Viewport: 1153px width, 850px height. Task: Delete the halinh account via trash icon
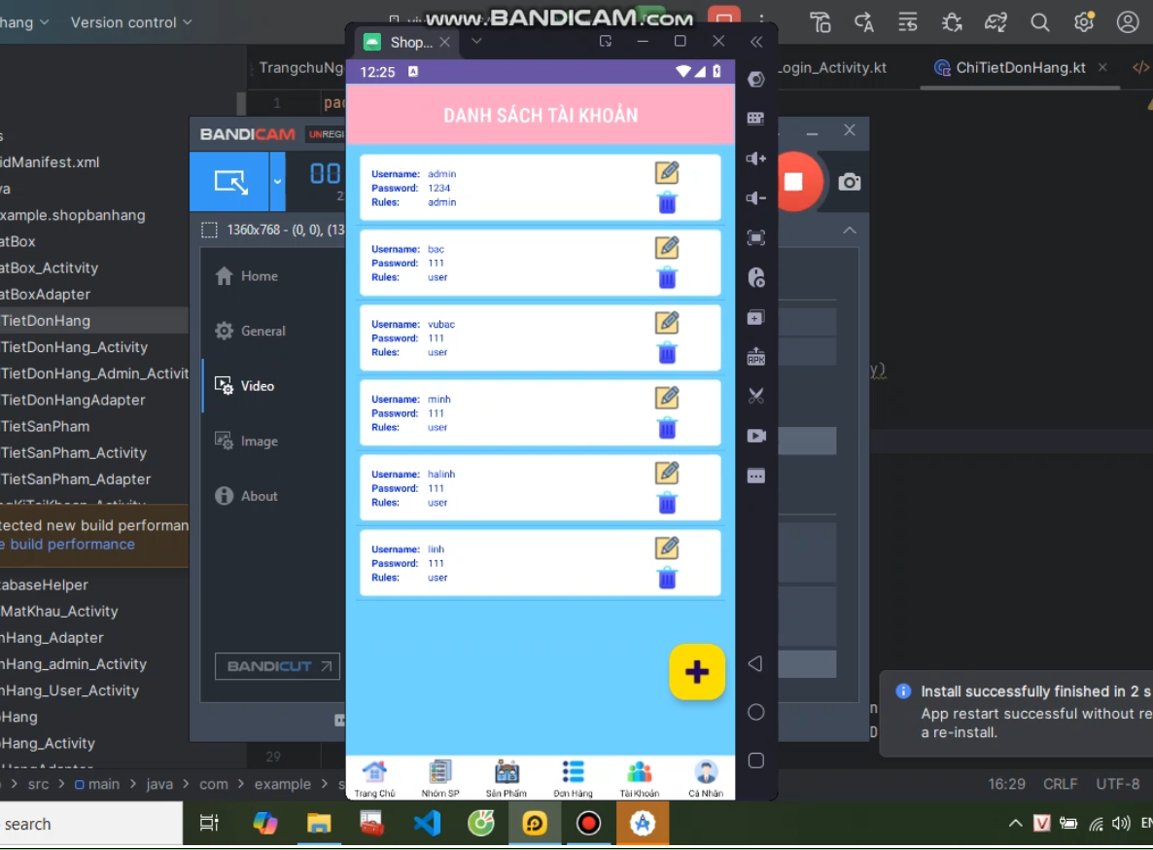667,503
